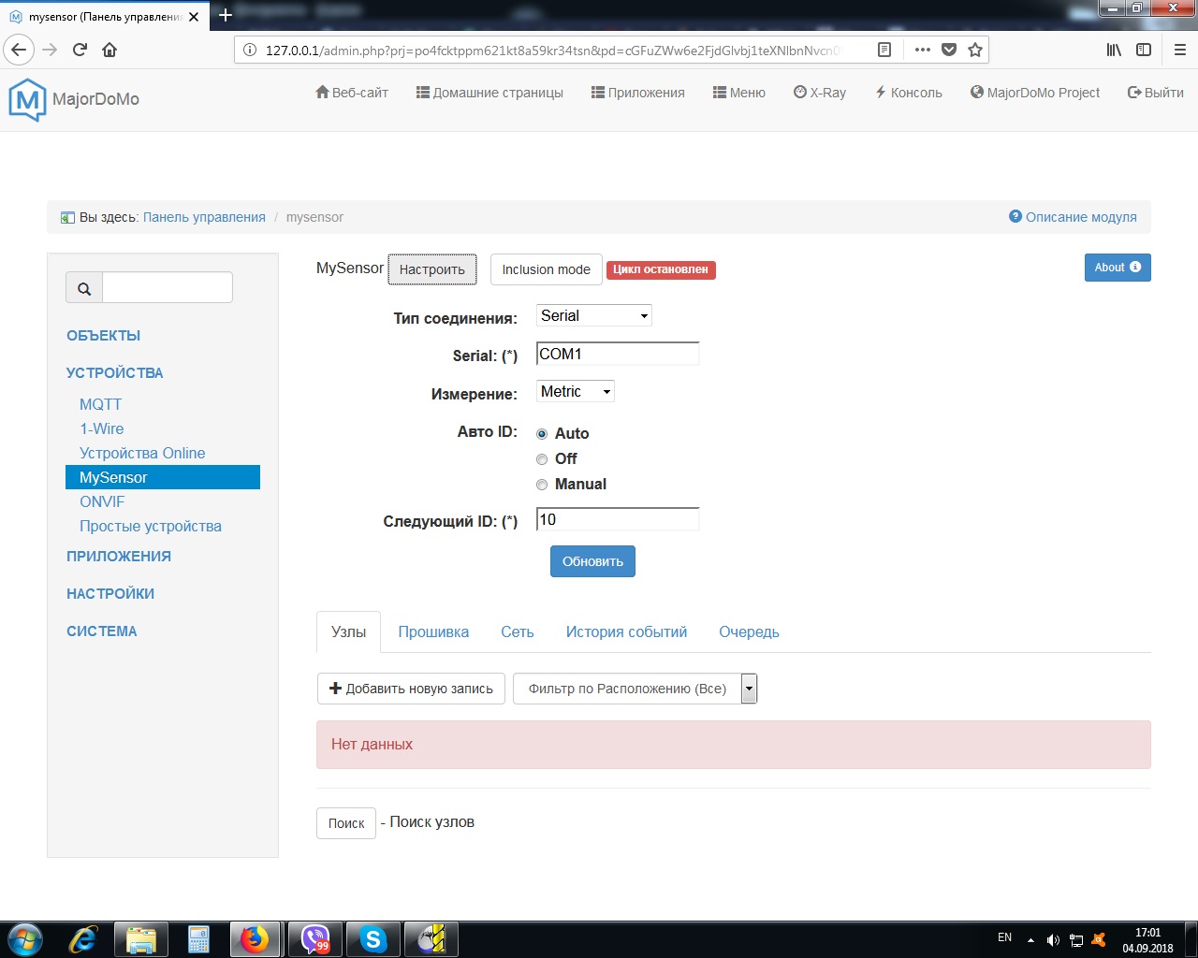1198x958 pixels.
Task: Click the site info icon in address bar
Action: [250, 50]
